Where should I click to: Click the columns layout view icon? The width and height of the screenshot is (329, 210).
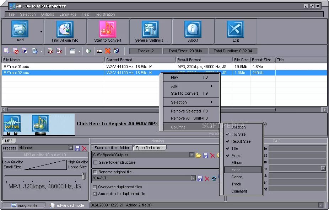tap(72, 51)
